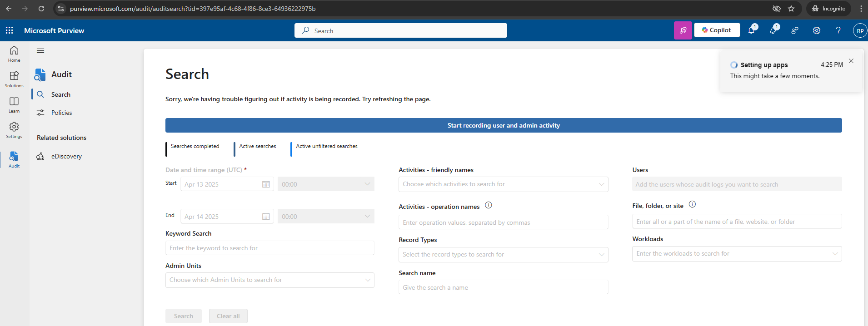Screen dimensions: 868x326
Task: Open Settings in the left rail
Action: point(14,130)
